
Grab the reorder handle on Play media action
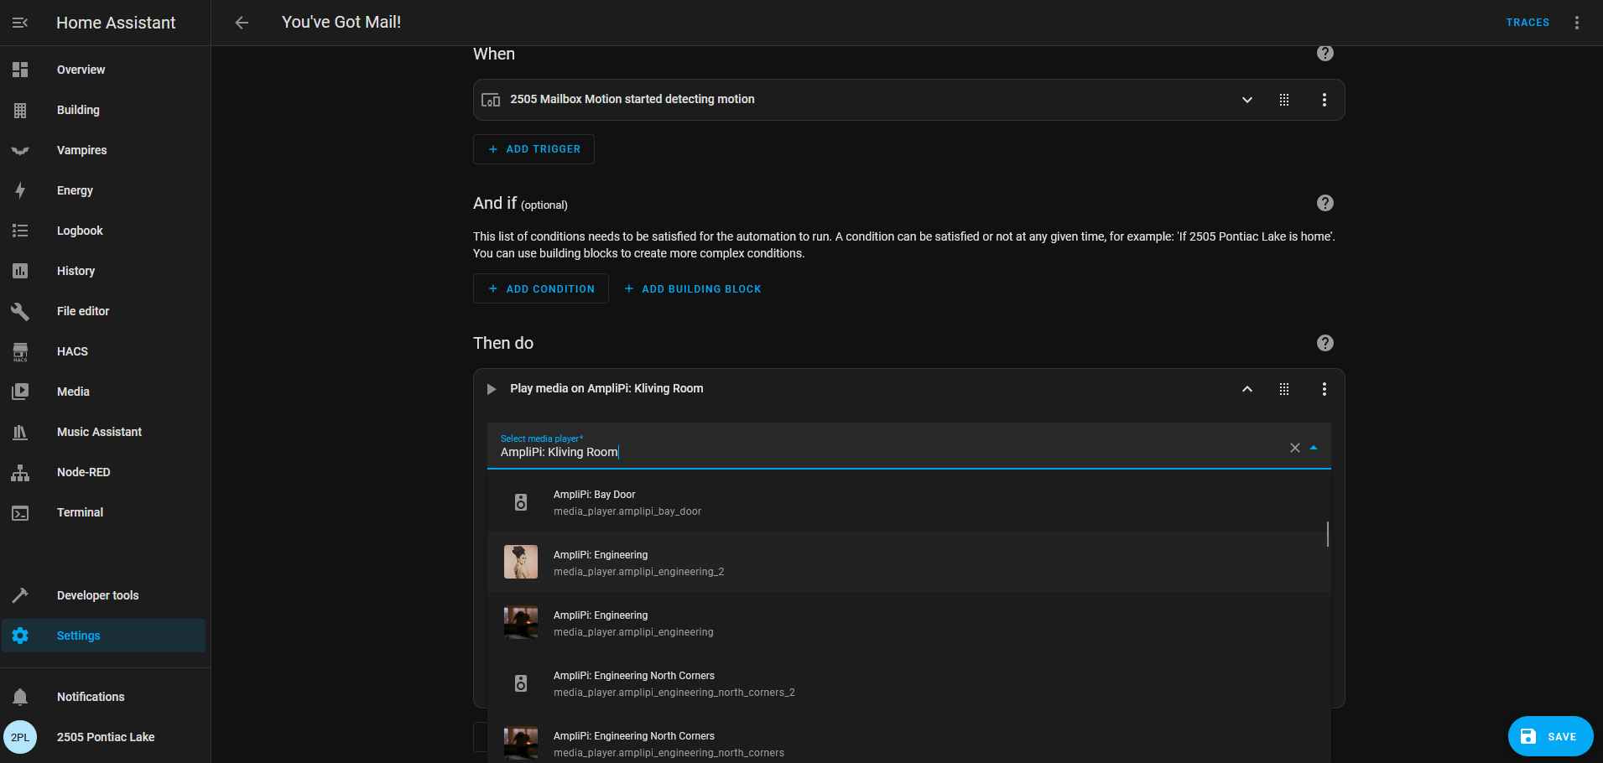click(x=1284, y=389)
